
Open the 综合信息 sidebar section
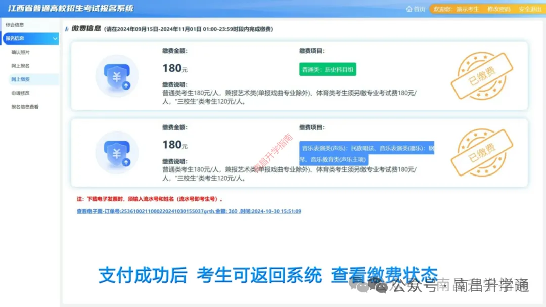click(15, 25)
